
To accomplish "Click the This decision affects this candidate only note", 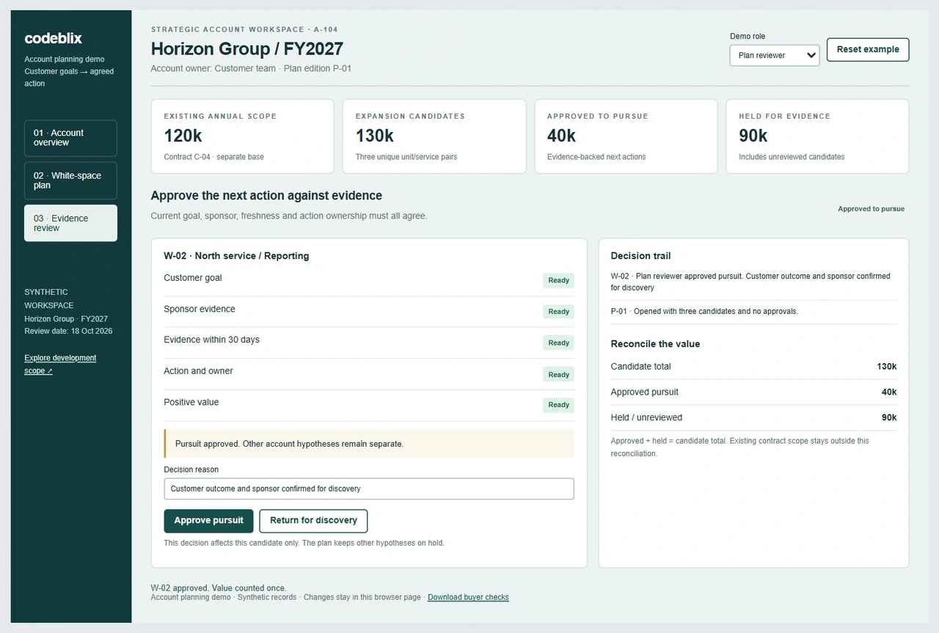I will point(304,544).
